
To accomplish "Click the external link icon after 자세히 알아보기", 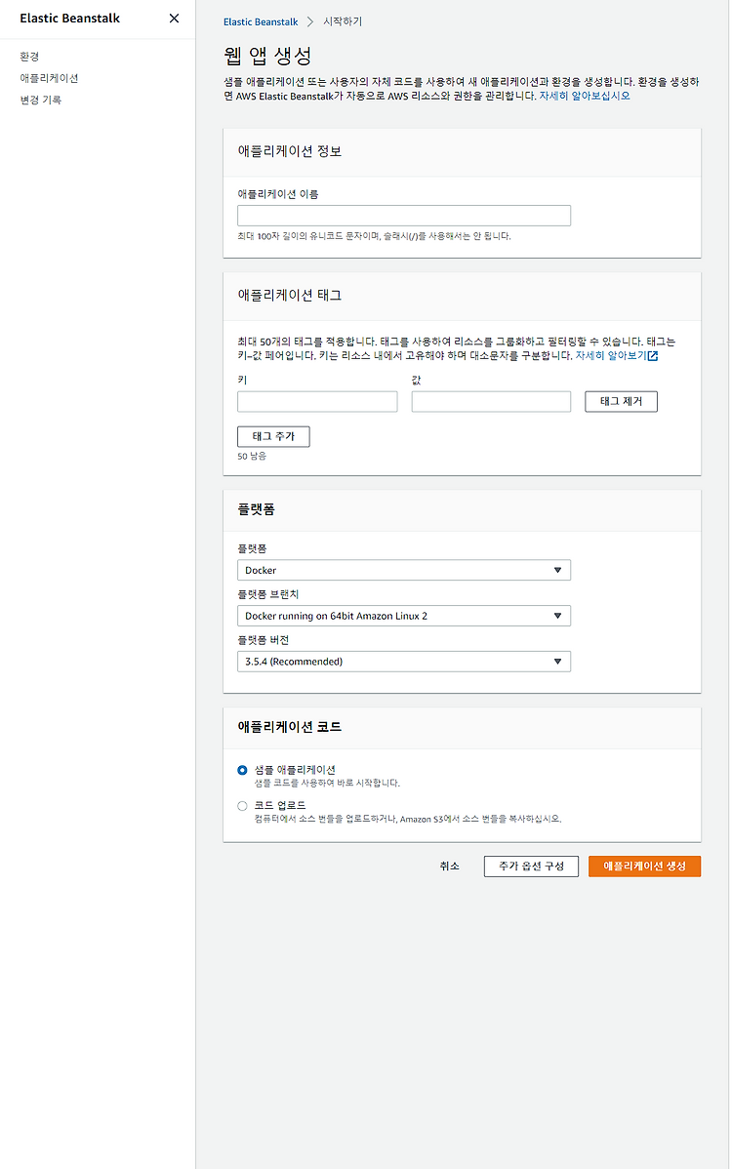I will pyautogui.click(x=653, y=355).
